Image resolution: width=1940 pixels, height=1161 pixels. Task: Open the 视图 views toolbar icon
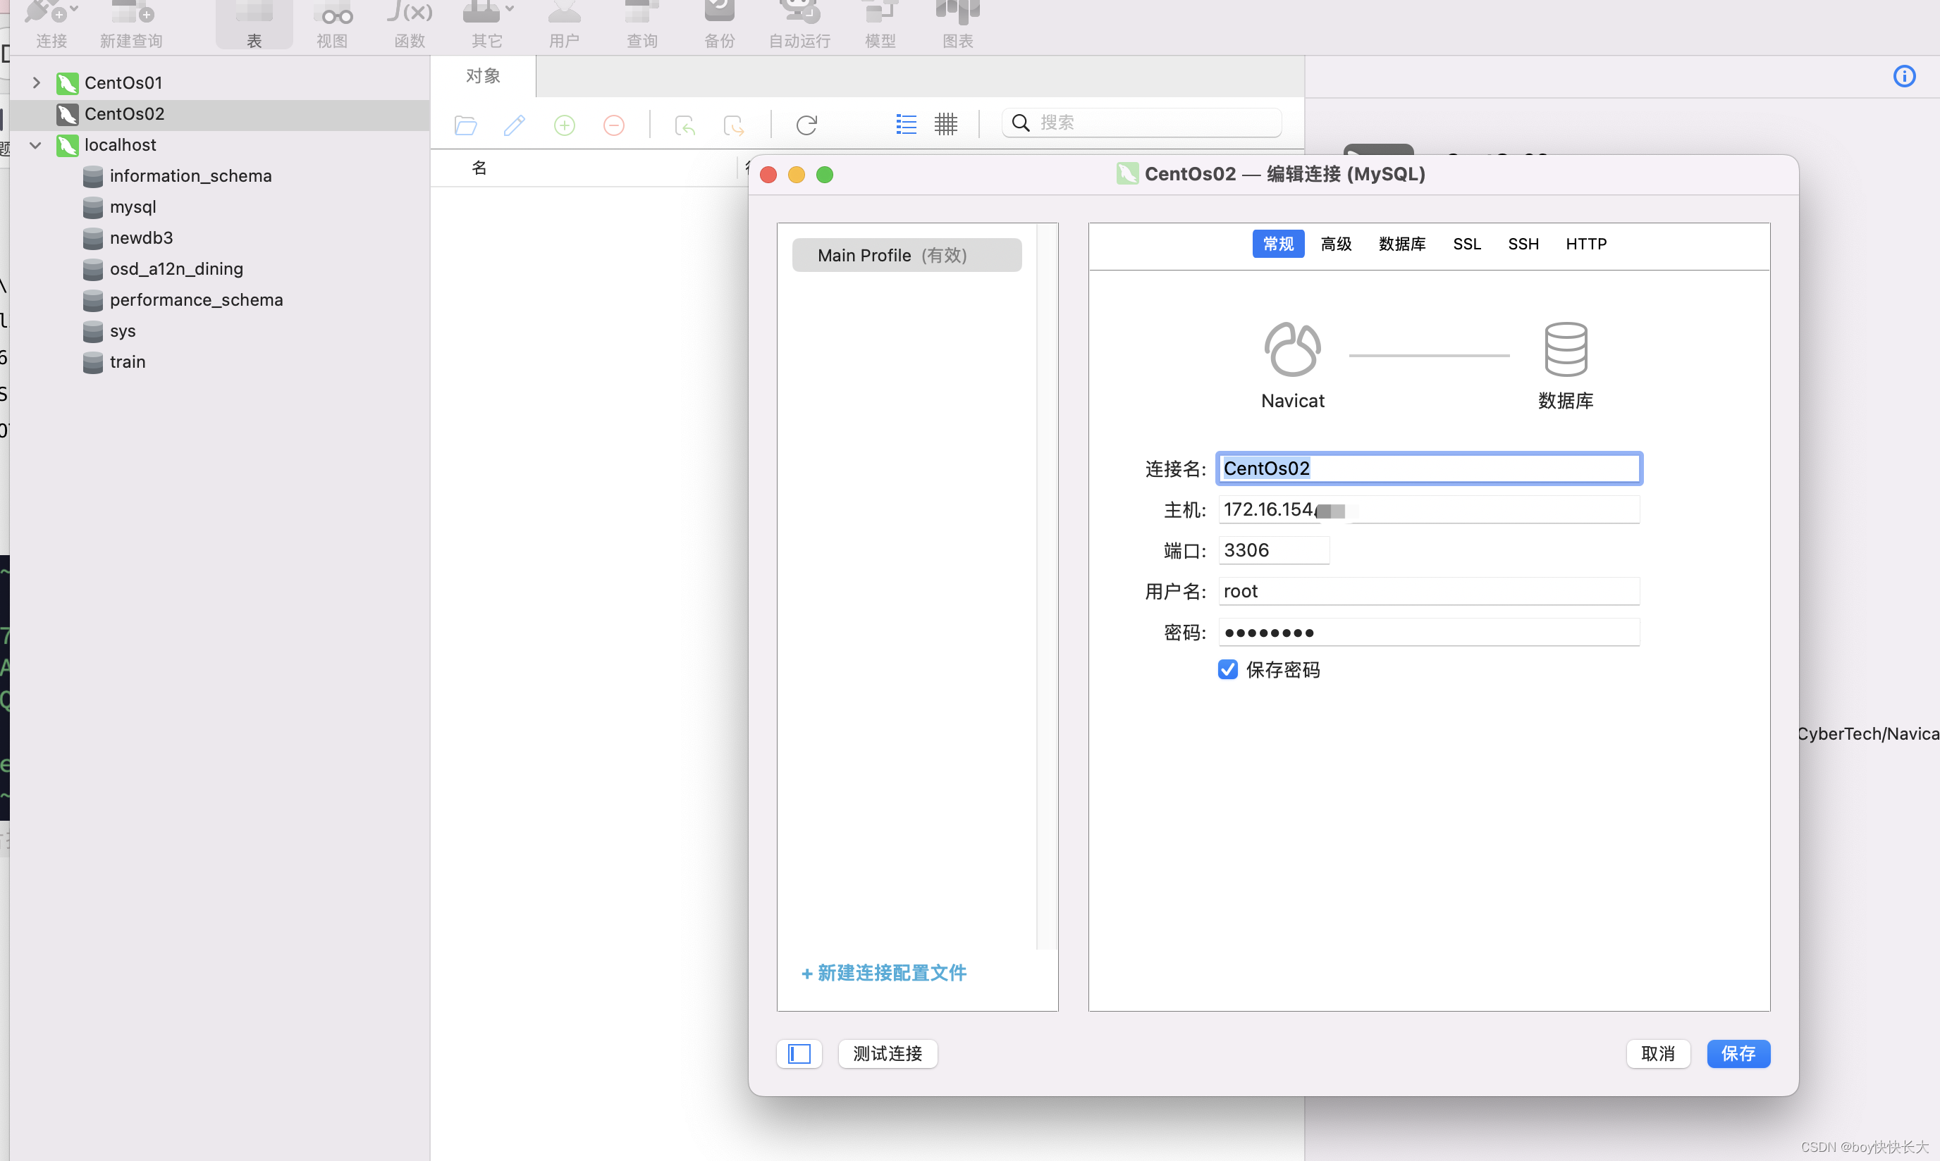coord(332,23)
